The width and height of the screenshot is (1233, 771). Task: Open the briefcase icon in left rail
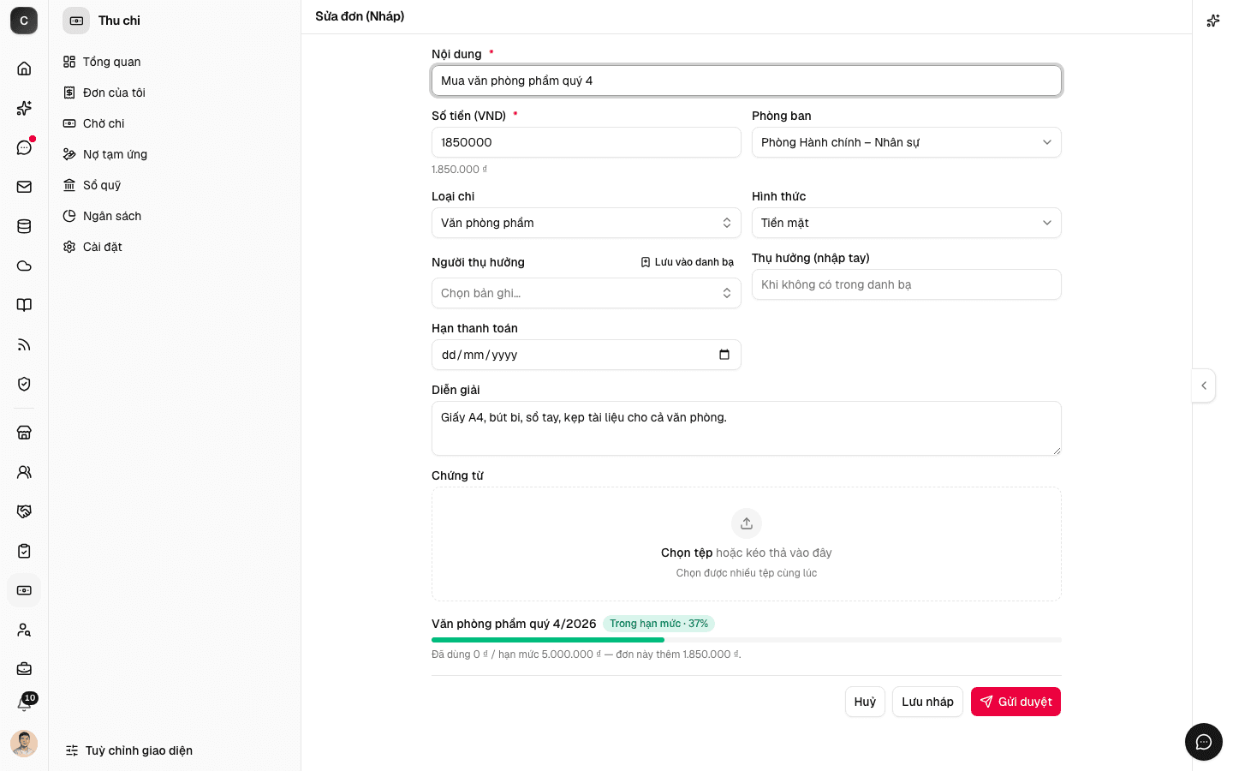[x=24, y=669]
